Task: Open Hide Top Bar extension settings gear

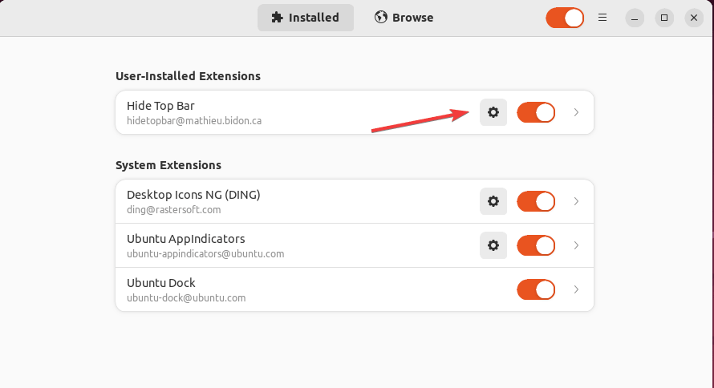Action: (x=493, y=112)
